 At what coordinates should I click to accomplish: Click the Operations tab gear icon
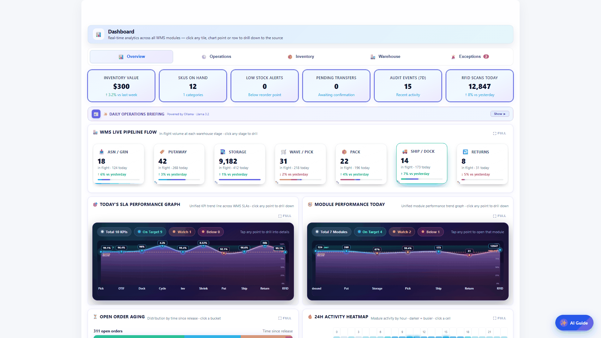(x=204, y=57)
